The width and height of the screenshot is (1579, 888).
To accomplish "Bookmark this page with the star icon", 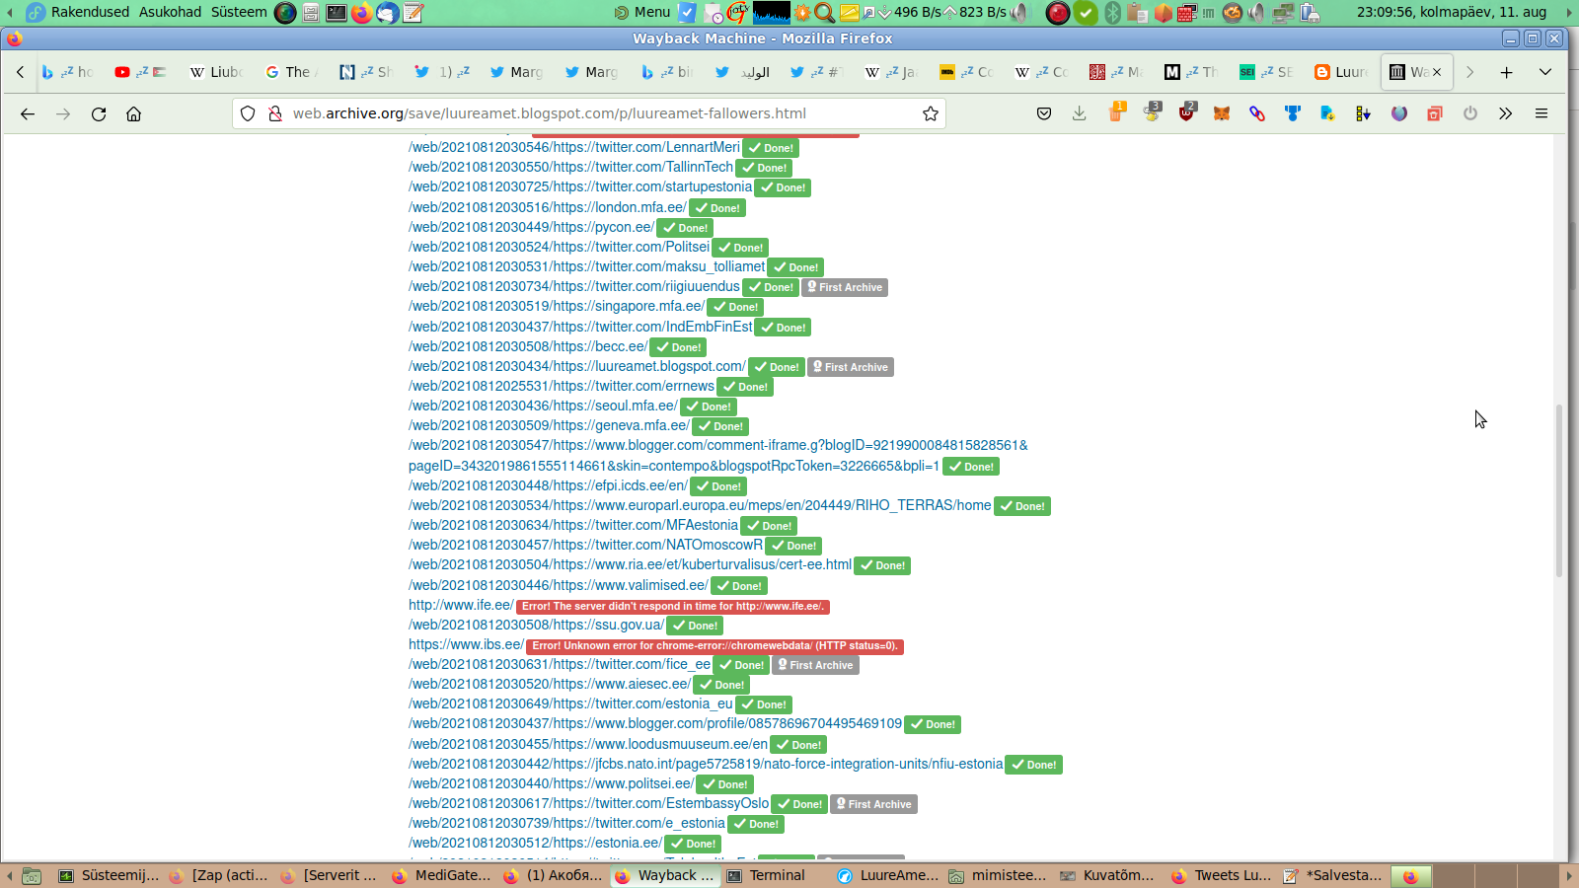I will (930, 113).
